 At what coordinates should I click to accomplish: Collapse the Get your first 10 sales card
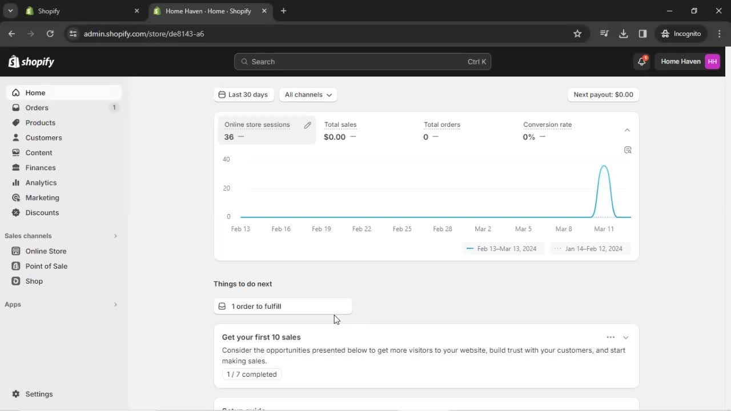[626, 337]
